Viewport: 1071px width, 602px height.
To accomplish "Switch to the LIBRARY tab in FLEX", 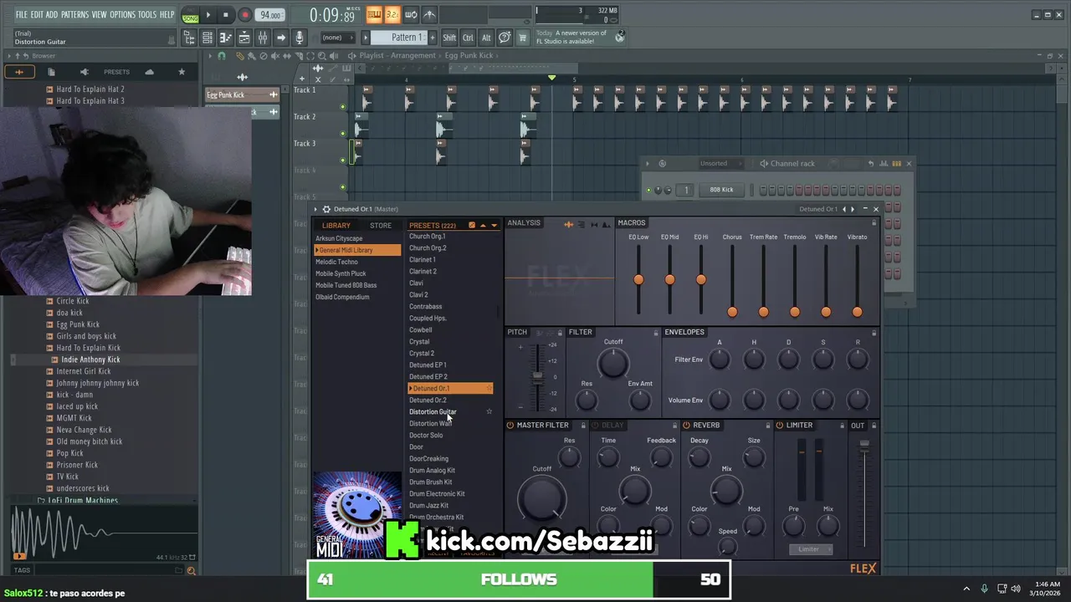I will tap(336, 226).
